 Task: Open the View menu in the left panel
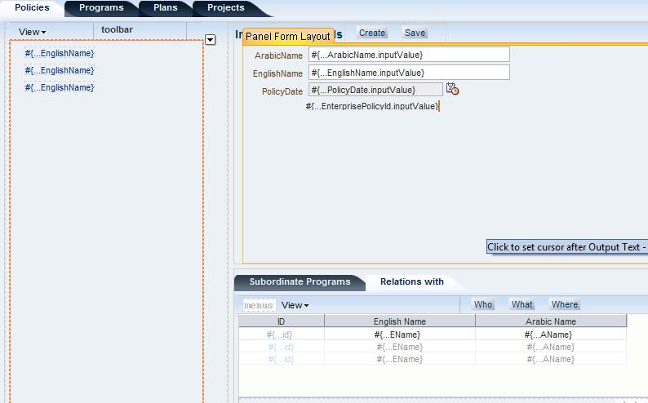[x=32, y=31]
